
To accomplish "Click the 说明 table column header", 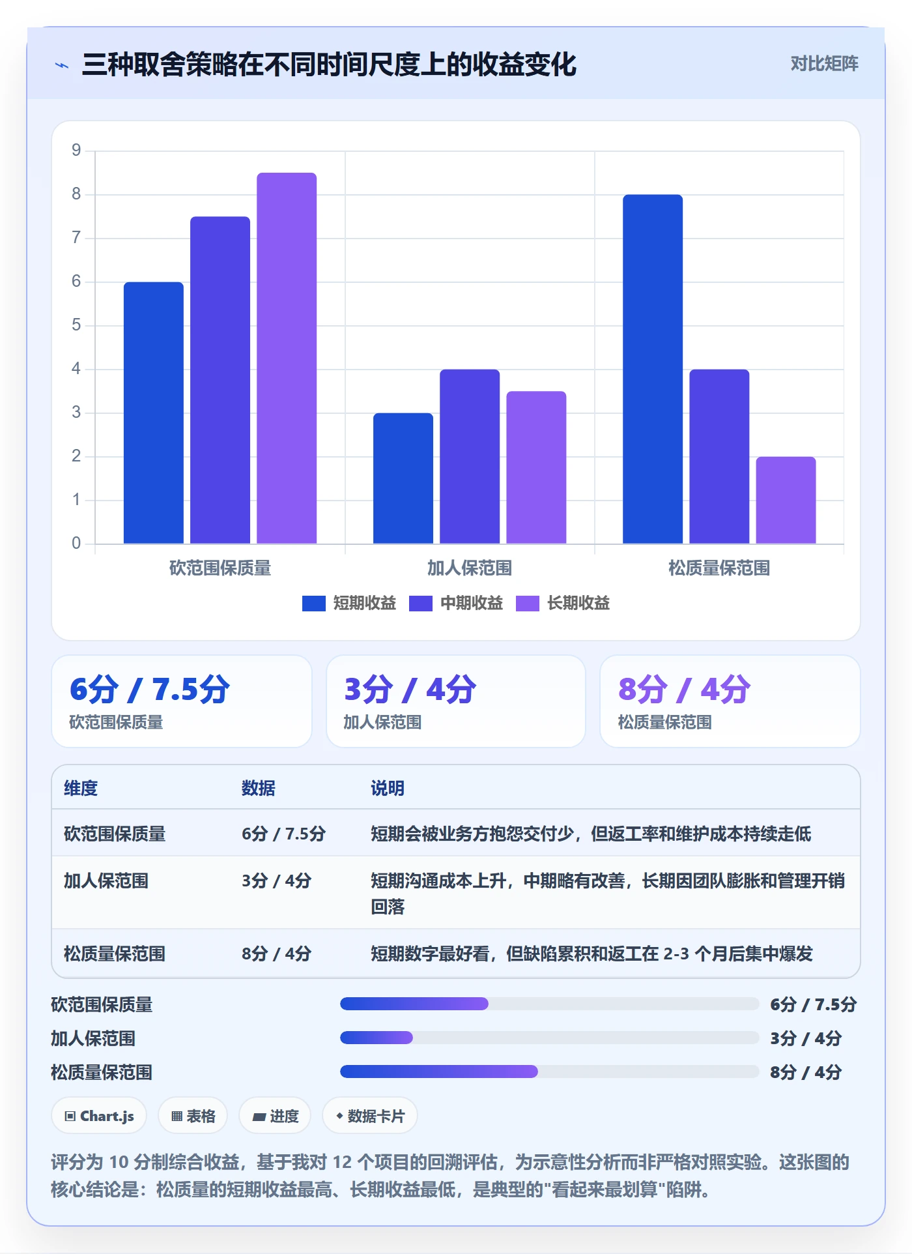I will tap(388, 788).
